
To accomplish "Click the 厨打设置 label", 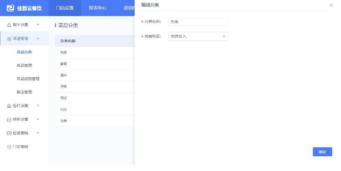I will (x=20, y=106).
